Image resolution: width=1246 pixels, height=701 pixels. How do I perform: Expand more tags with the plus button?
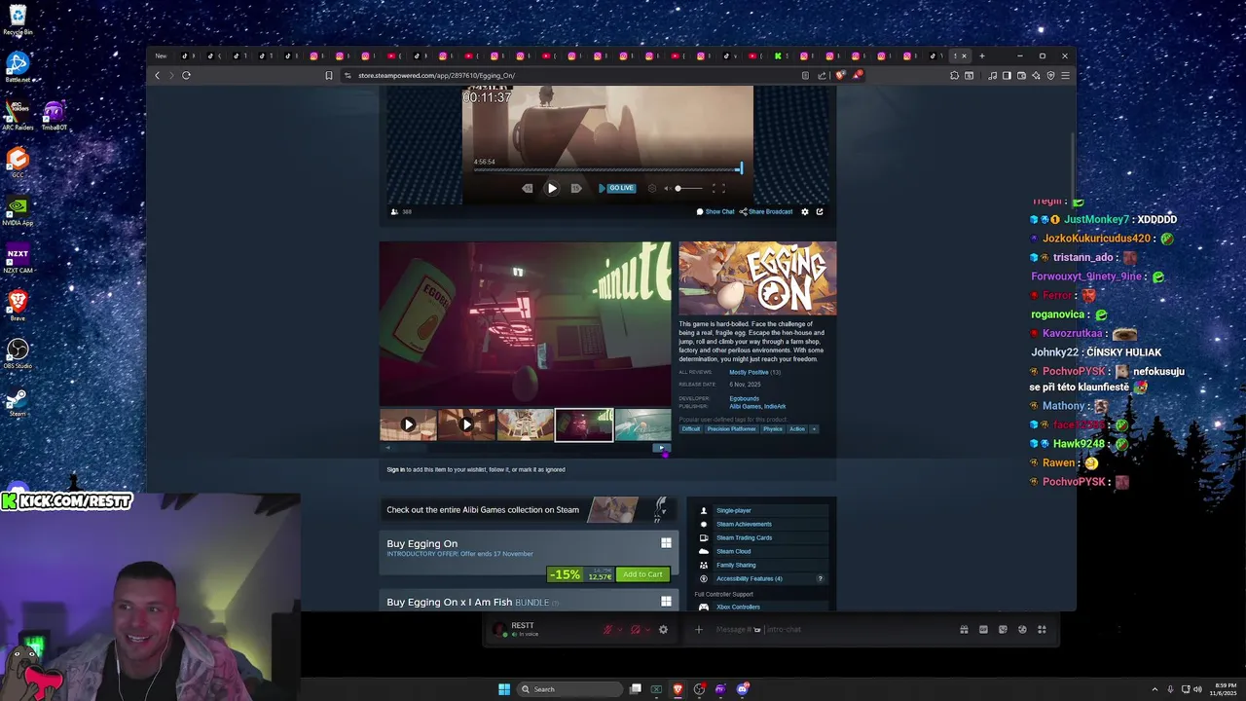(x=814, y=429)
